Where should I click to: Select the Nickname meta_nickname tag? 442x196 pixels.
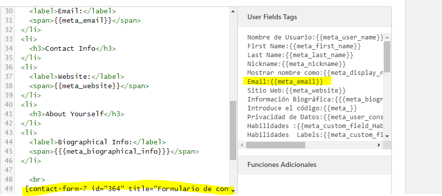[x=296, y=64]
